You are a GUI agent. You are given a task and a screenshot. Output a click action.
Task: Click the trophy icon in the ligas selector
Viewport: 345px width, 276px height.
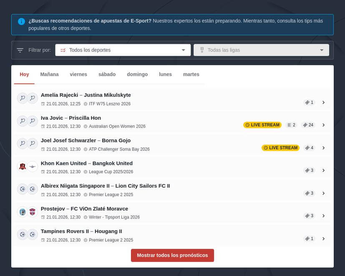(202, 50)
